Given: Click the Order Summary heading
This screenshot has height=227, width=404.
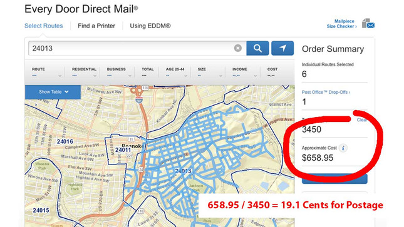Looking at the screenshot, I should pyautogui.click(x=333, y=49).
